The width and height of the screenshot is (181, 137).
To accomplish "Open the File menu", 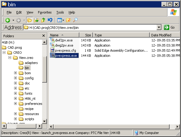I will [x=9, y=12].
